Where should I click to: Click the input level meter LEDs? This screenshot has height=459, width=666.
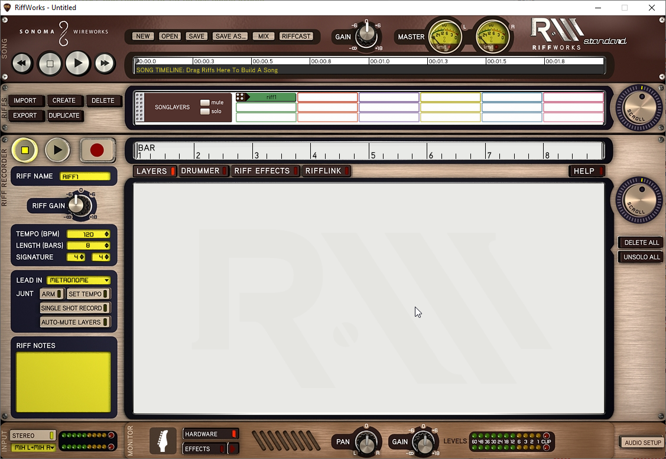click(x=87, y=441)
